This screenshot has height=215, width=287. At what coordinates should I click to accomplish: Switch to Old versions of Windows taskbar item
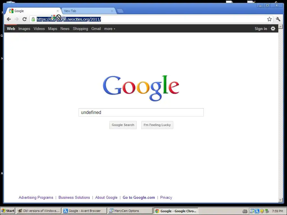[x=39, y=211]
